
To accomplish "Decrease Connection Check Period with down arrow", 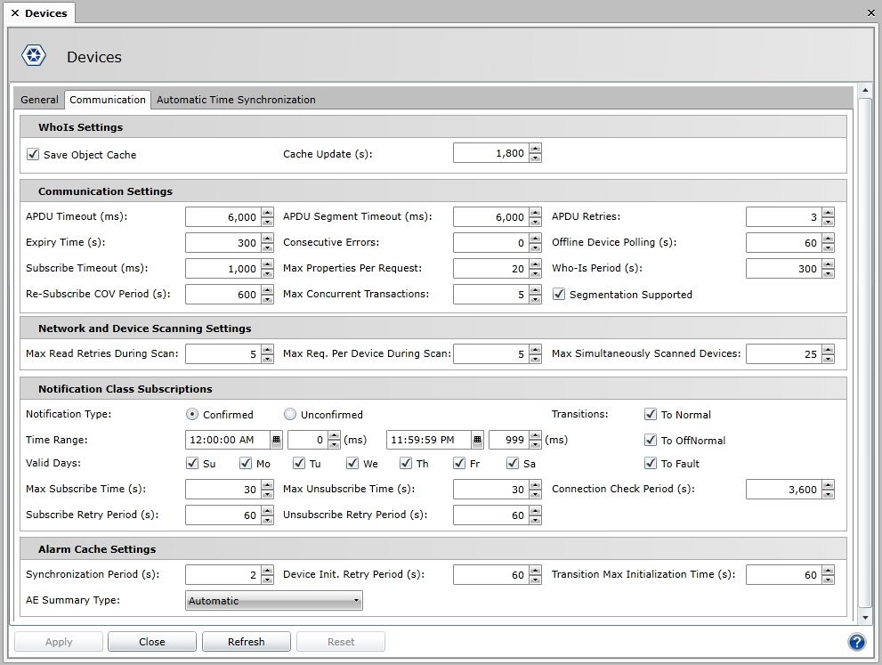I will (828, 494).
